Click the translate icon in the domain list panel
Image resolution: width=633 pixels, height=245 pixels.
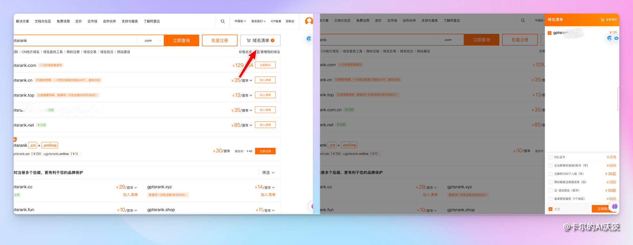[616, 38]
